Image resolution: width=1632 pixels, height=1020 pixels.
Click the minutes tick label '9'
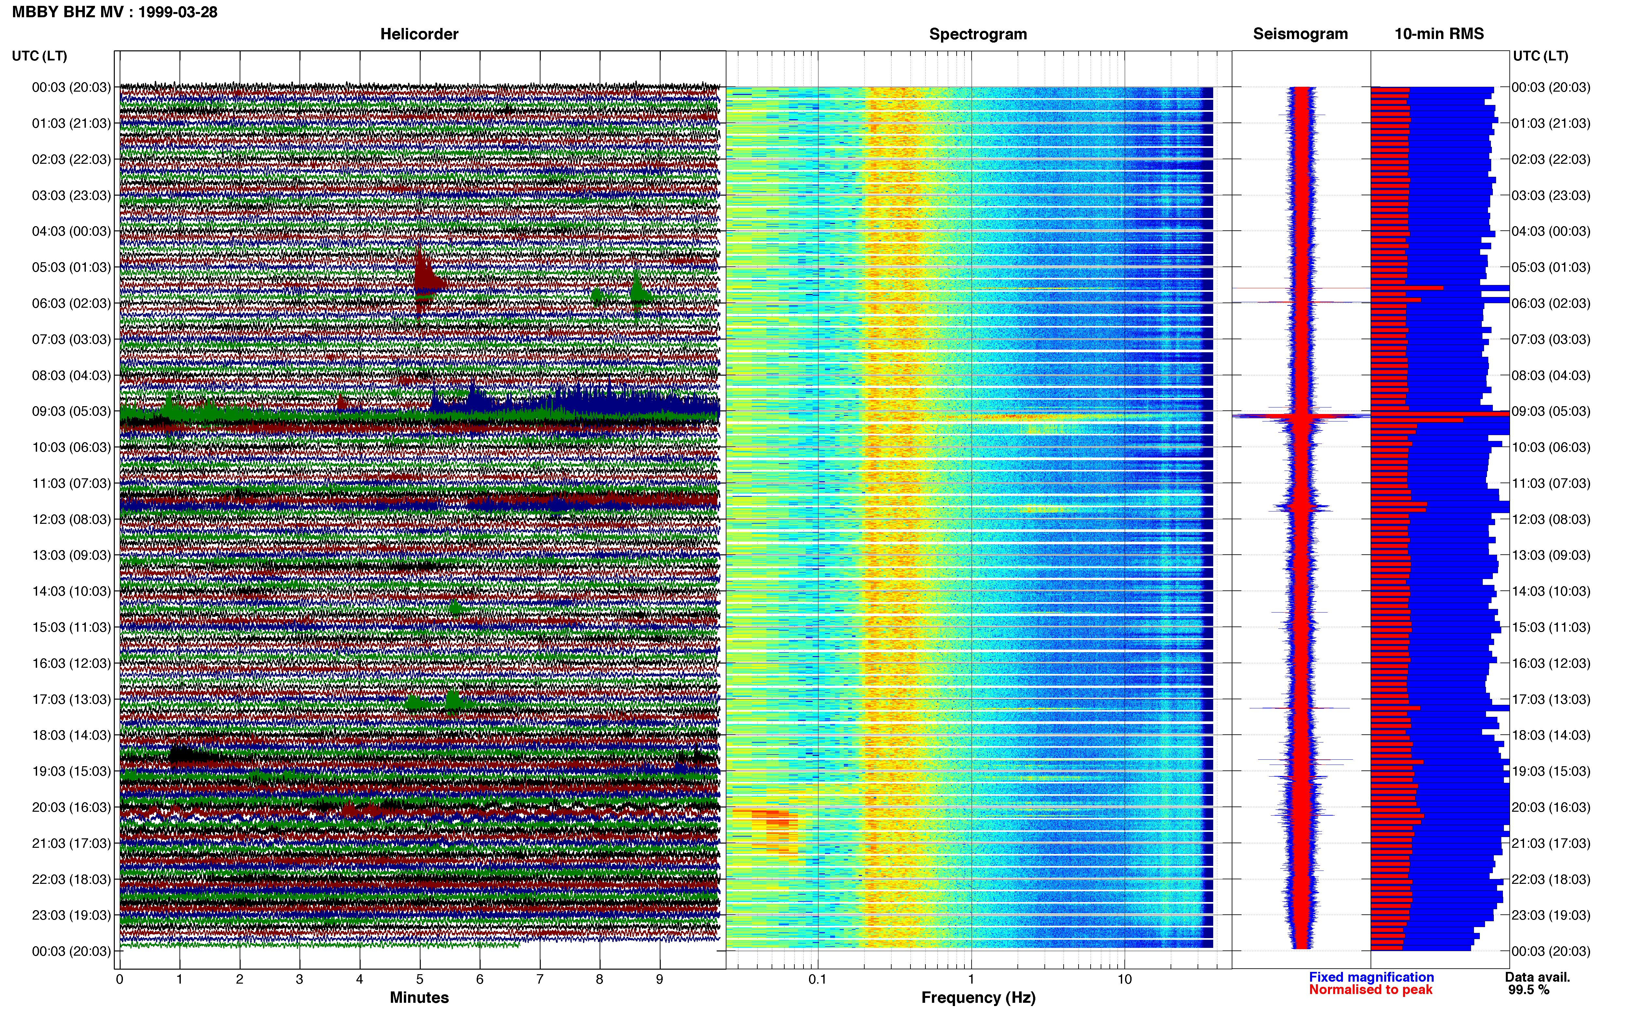point(659,979)
